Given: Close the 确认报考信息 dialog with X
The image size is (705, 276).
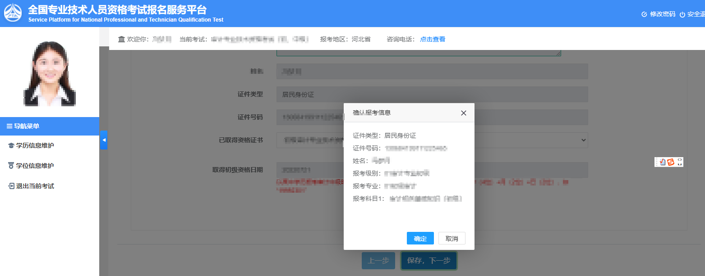Looking at the screenshot, I should coord(463,113).
